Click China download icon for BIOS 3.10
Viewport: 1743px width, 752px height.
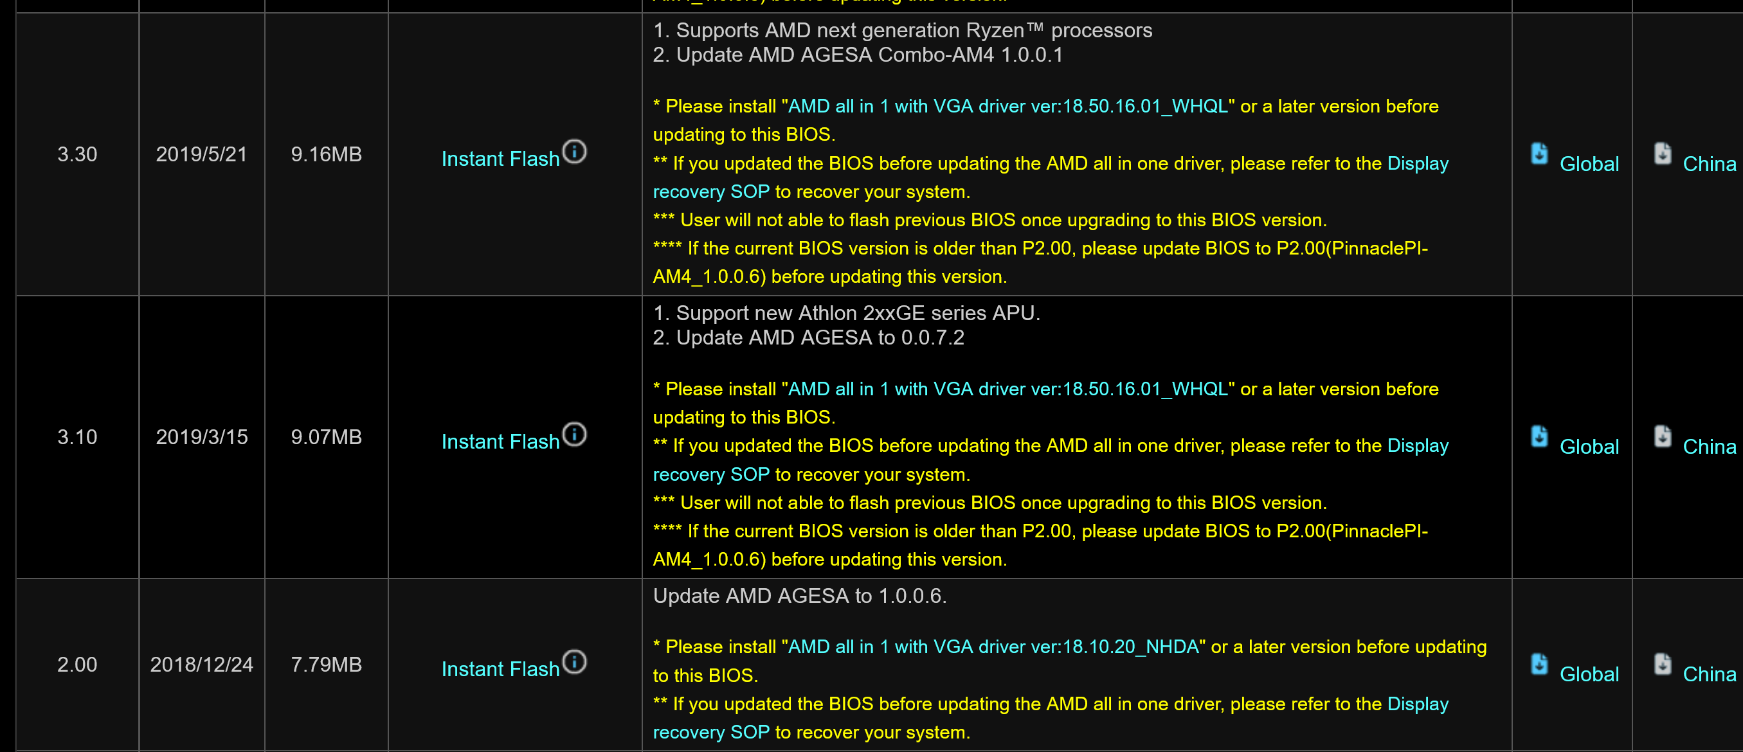tap(1663, 437)
